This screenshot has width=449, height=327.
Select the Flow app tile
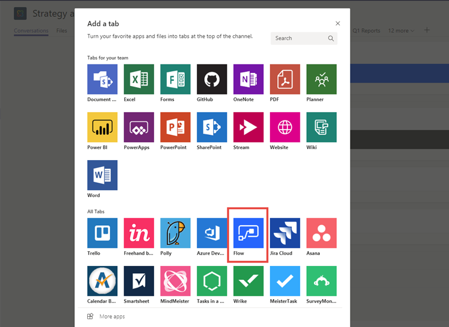[x=248, y=233]
